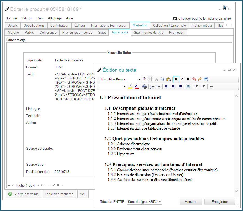Screen dimensions: 243x211
Task: Go to next fiche record
Action: coord(38,185)
